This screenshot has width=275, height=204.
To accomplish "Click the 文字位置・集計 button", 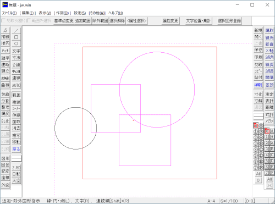I will pos(199,21).
